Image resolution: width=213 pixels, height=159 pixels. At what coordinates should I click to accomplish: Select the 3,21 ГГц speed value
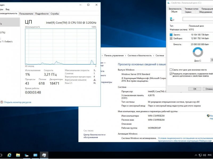tap(50, 74)
